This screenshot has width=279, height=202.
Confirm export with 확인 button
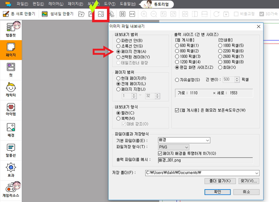point(217,192)
